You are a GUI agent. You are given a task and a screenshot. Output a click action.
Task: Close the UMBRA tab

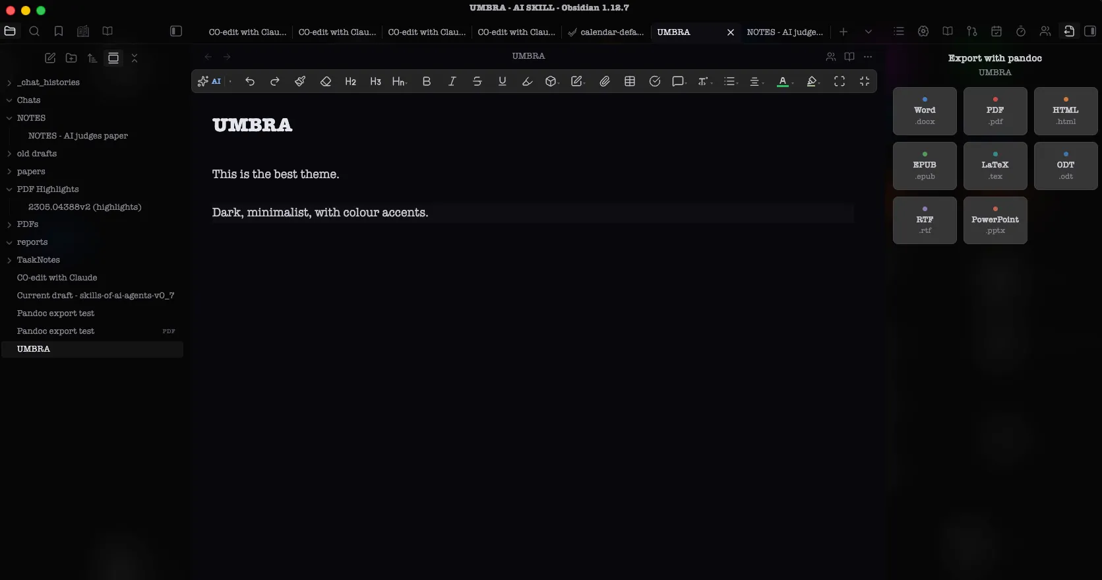(731, 32)
